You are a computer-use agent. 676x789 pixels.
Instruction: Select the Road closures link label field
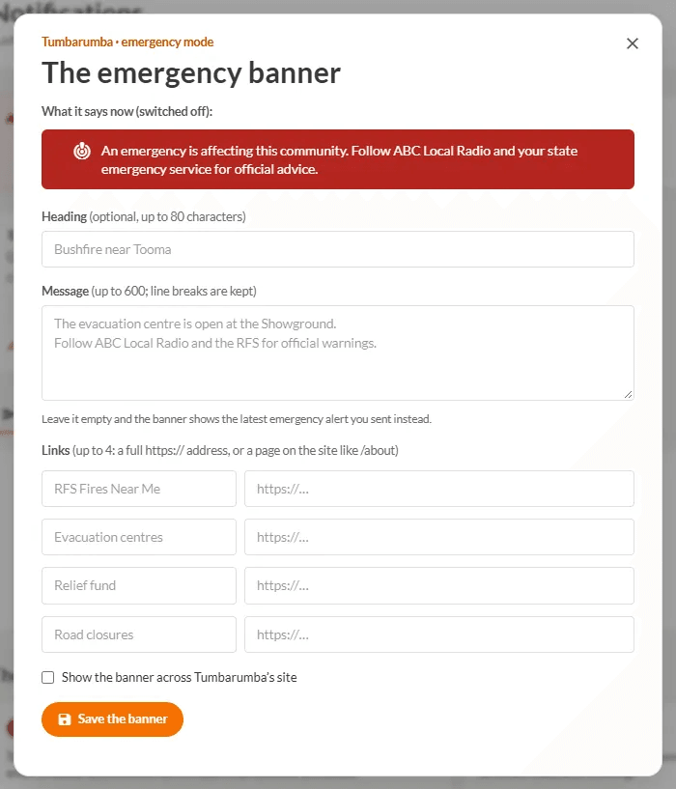point(139,634)
